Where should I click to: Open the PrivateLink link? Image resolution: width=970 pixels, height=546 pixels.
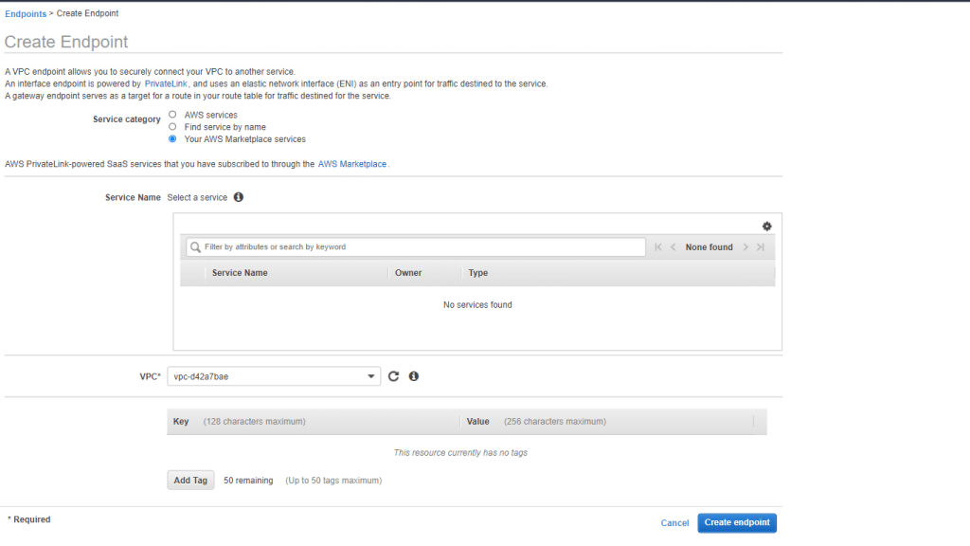[166, 83]
